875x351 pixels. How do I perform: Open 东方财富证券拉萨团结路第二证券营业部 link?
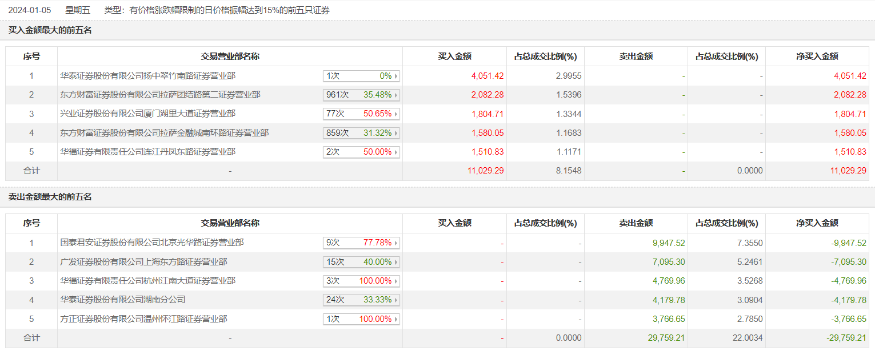[160, 95]
